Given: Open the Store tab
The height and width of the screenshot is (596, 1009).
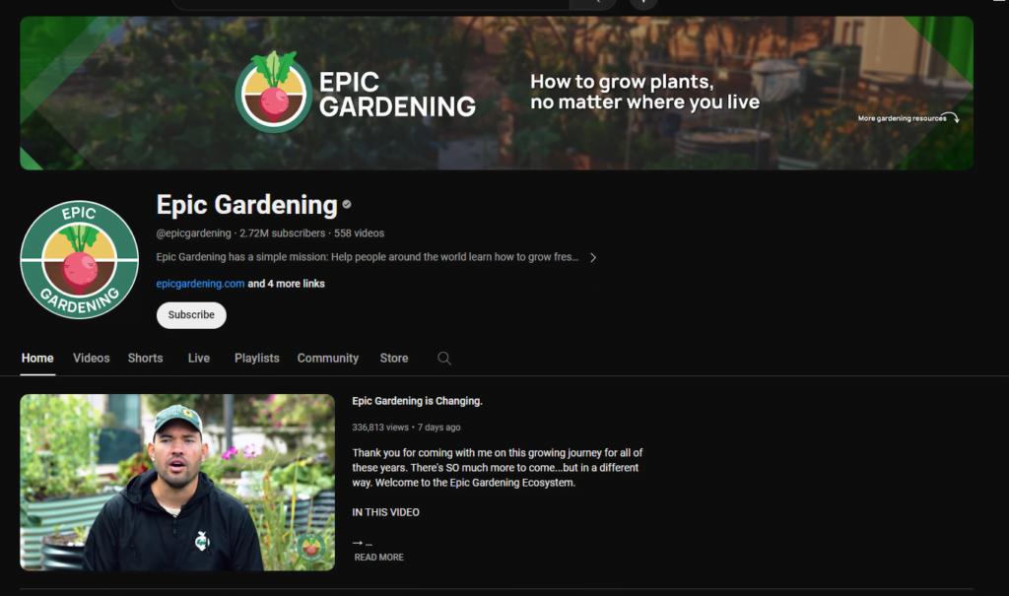Looking at the screenshot, I should [x=394, y=359].
